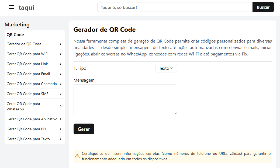Click chevron arrow beside Link entry

(61, 64)
